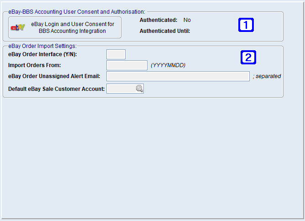The image size is (305, 221).
Task: Click the eBay Order Unassigned Alert Email field
Action: [x=178, y=76]
